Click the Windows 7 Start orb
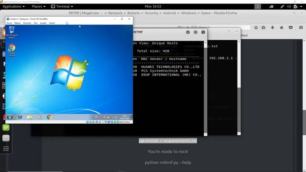 pyautogui.click(x=10, y=117)
